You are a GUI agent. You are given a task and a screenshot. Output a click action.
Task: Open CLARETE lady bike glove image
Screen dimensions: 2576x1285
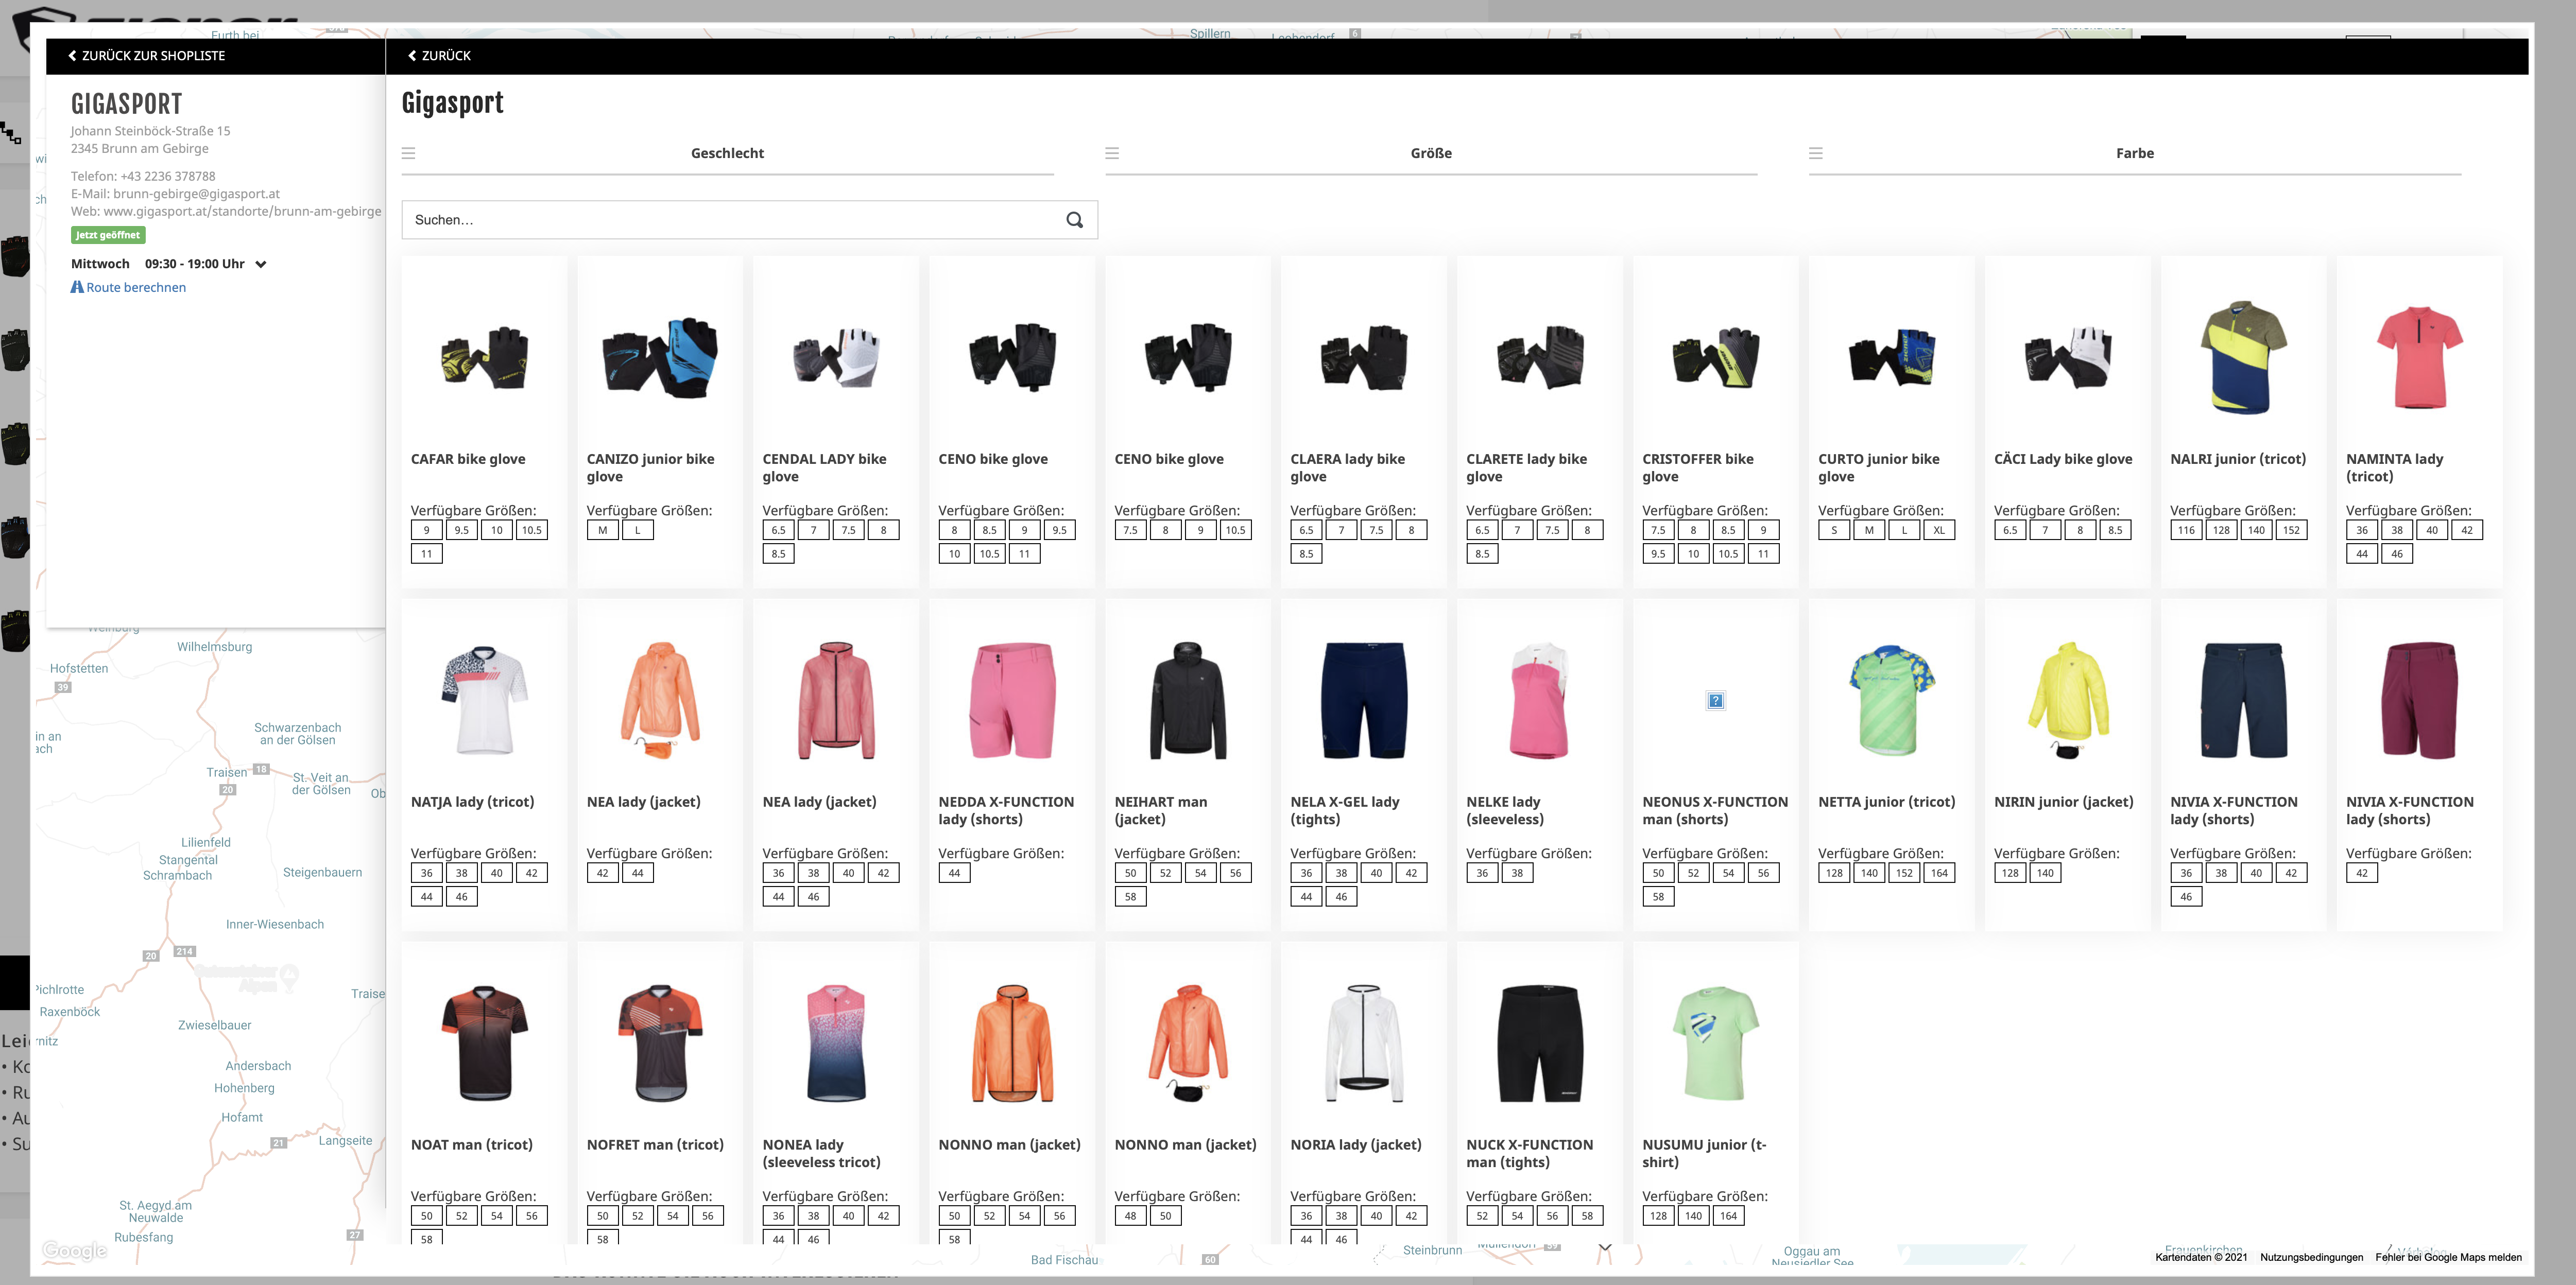pos(1540,357)
